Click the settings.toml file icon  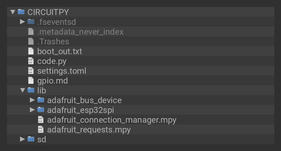point(31,71)
